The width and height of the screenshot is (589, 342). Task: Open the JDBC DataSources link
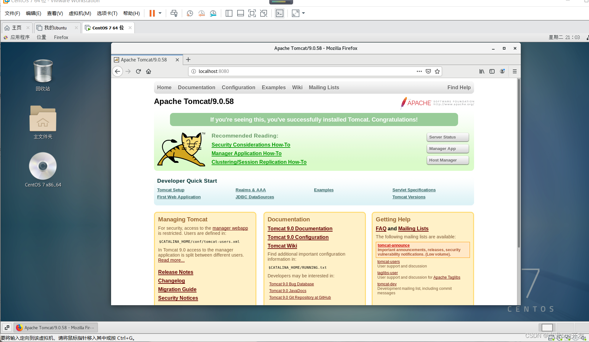(254, 197)
